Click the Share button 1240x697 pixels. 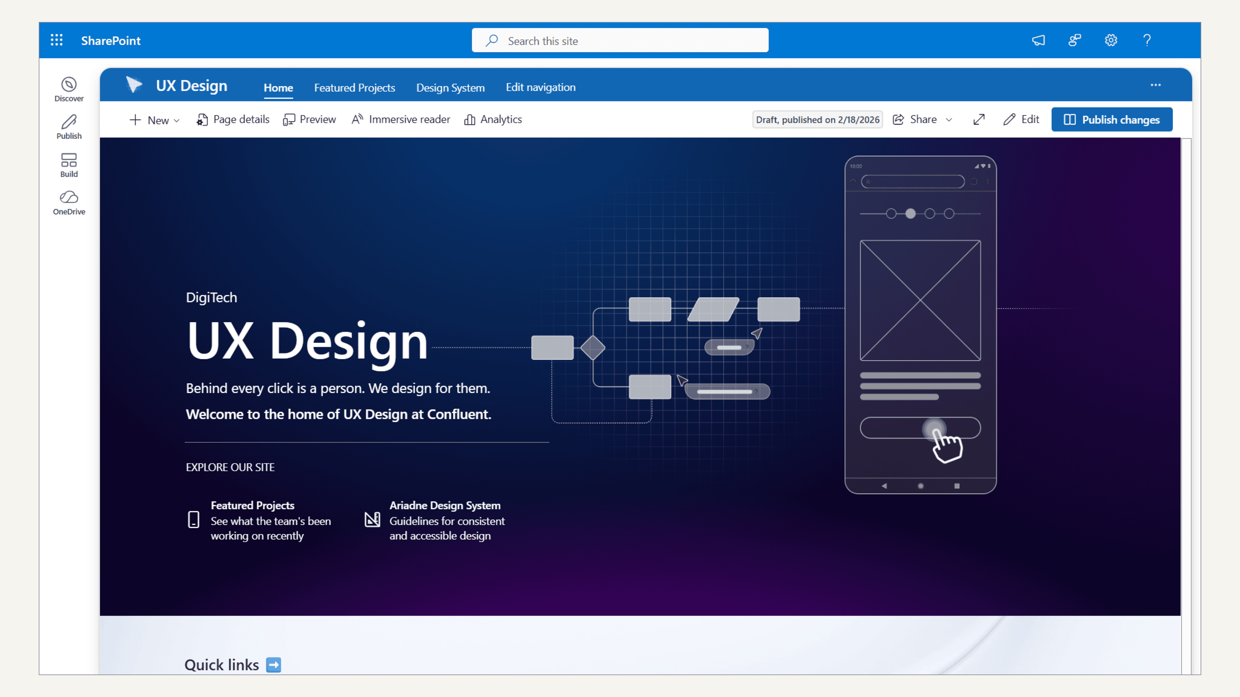pyautogui.click(x=914, y=119)
